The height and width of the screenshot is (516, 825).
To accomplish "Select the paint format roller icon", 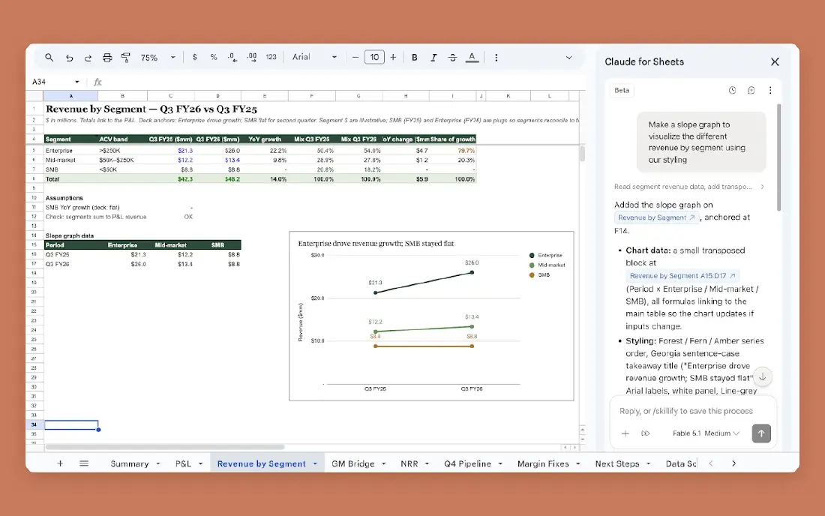I will [x=126, y=58].
